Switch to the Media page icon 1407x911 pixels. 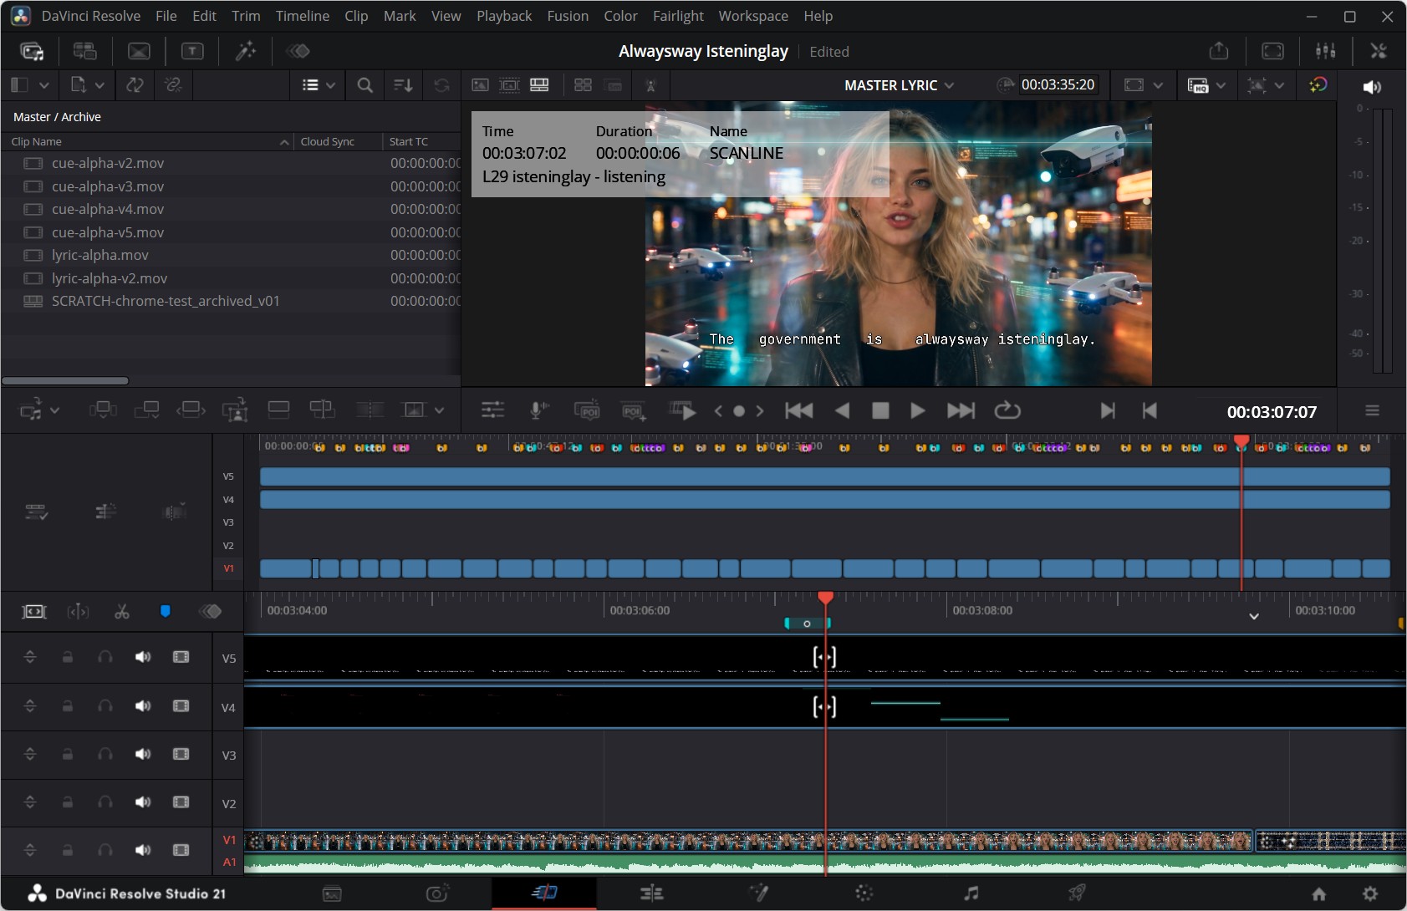332,893
